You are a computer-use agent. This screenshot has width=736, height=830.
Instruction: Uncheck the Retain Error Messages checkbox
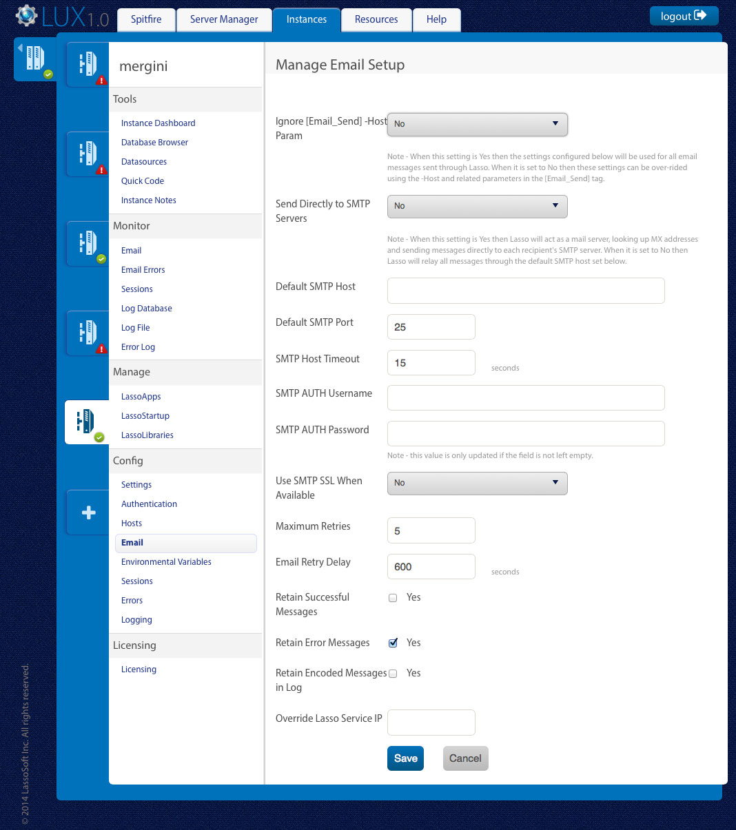coord(393,643)
